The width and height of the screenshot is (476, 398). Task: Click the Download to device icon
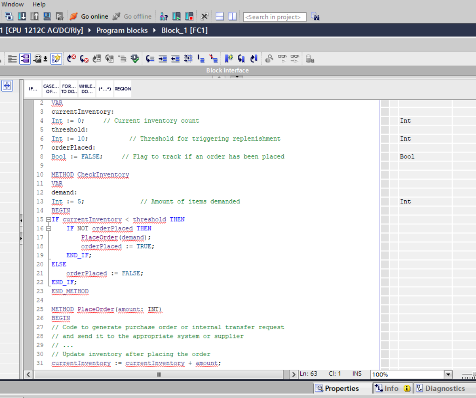(22, 16)
